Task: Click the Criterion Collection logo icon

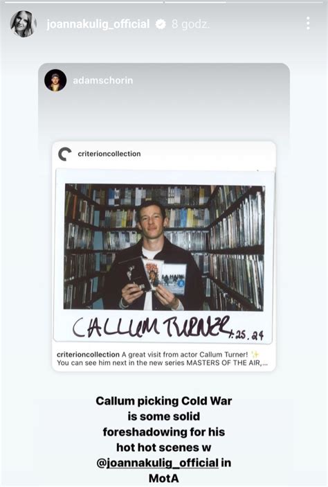Action: 65,154
